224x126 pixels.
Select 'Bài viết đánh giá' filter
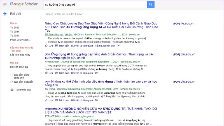[19, 67]
